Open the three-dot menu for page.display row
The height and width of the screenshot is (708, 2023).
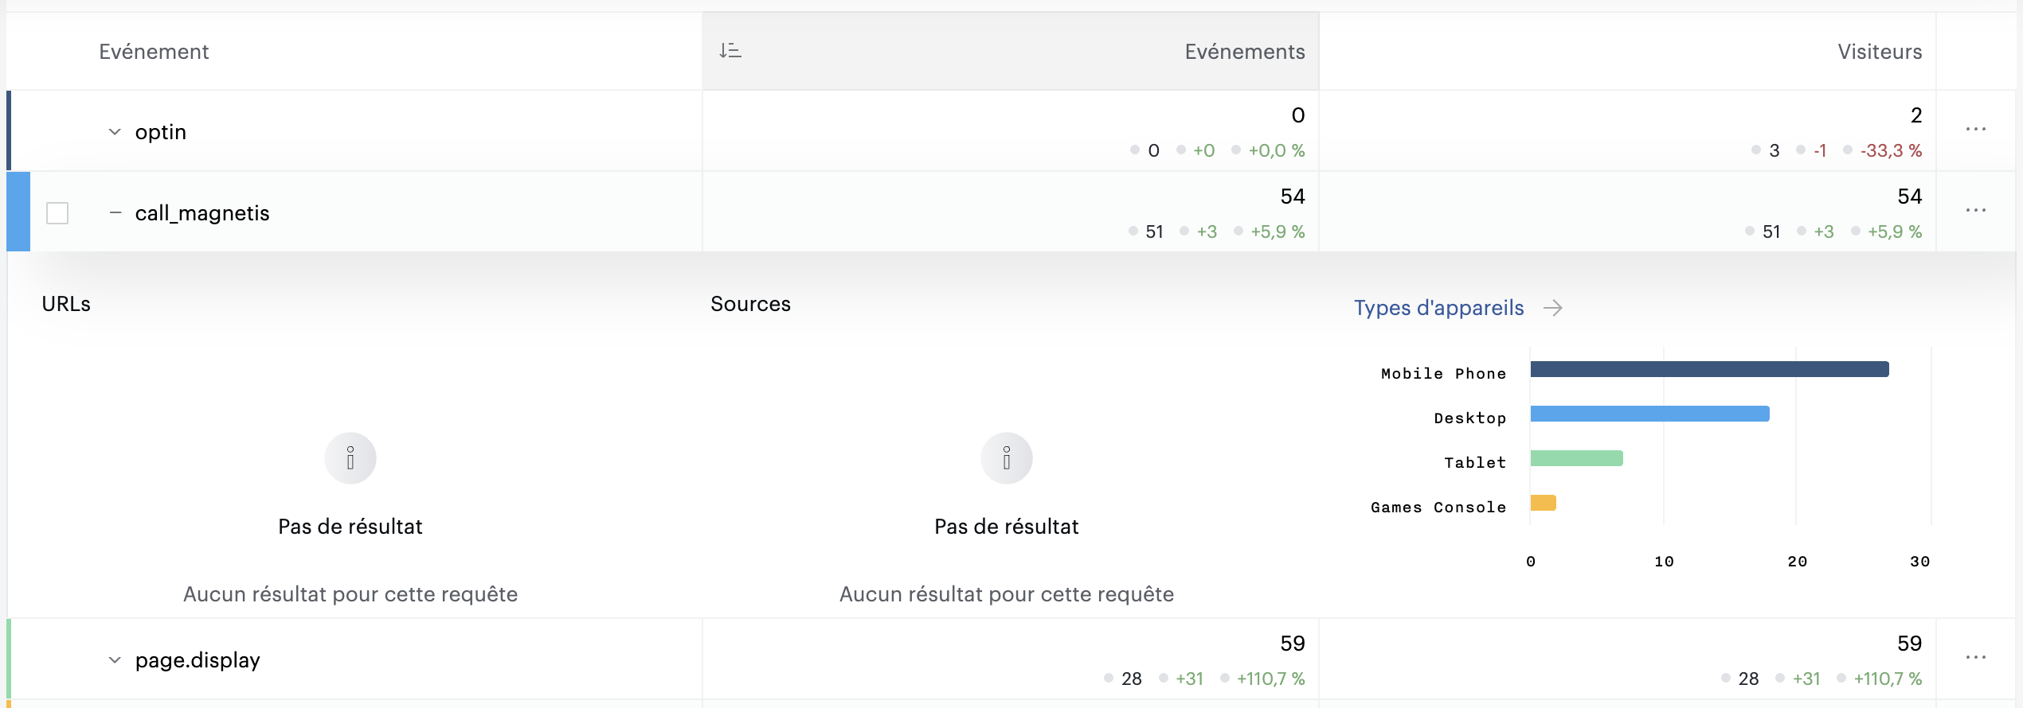click(1976, 657)
